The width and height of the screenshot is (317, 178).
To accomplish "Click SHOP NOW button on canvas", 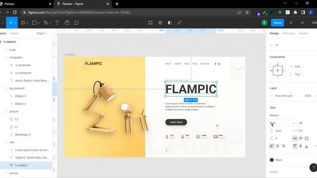I will [176, 122].
